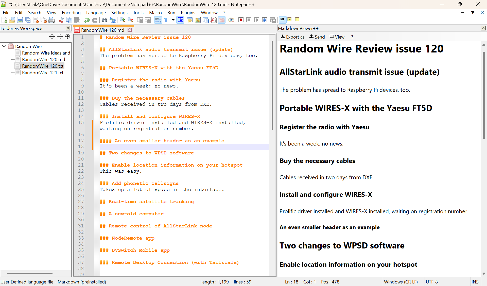This screenshot has width=487, height=286.
Task: Open the Export as menu in the viewer
Action: click(x=292, y=37)
